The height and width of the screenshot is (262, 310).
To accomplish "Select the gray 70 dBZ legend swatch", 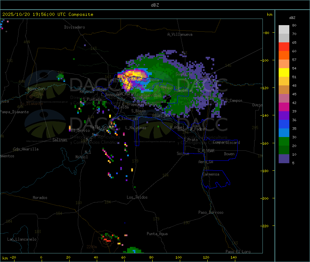I will coord(284,38).
